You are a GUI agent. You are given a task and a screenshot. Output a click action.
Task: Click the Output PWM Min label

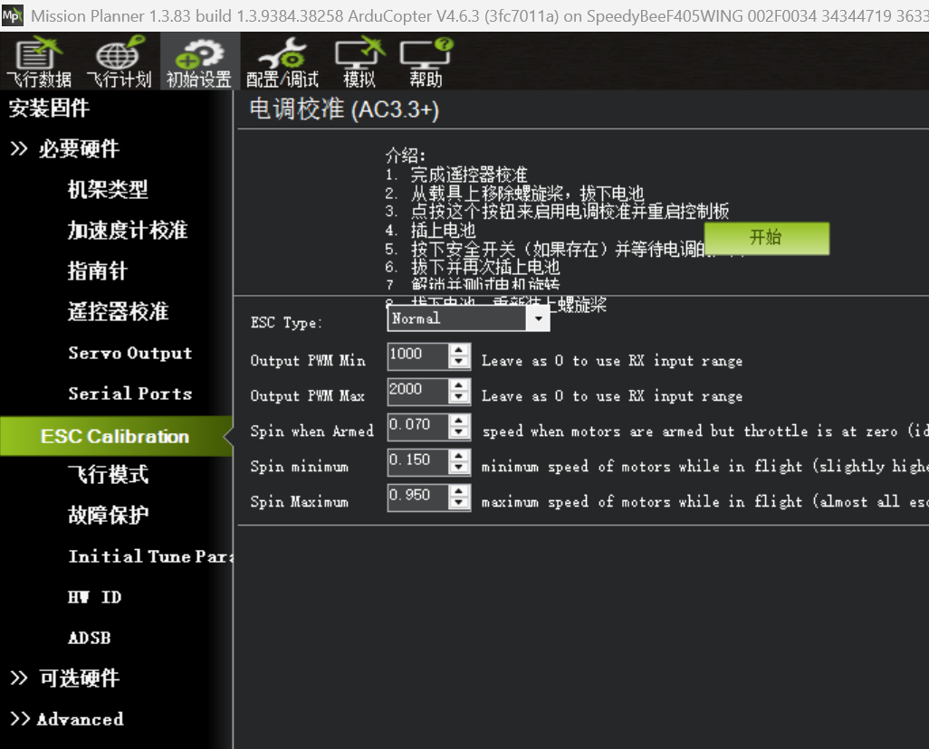pyautogui.click(x=308, y=361)
